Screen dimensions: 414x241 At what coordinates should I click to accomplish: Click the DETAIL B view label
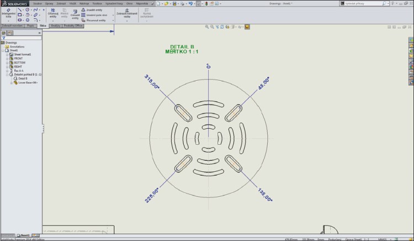(x=182, y=46)
